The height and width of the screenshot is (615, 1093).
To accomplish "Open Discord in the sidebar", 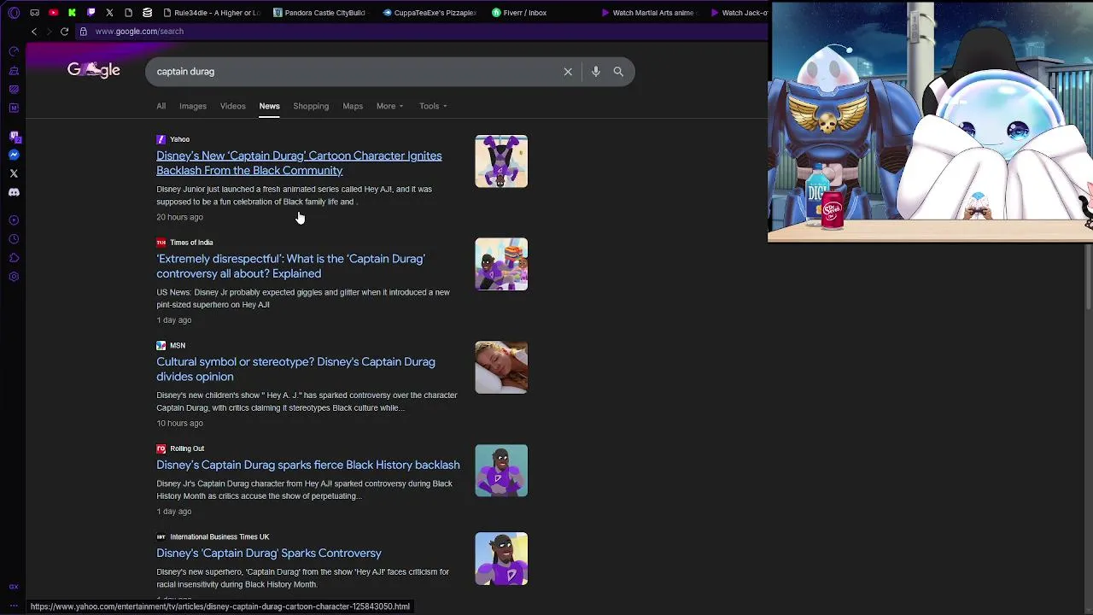I will [x=14, y=192].
